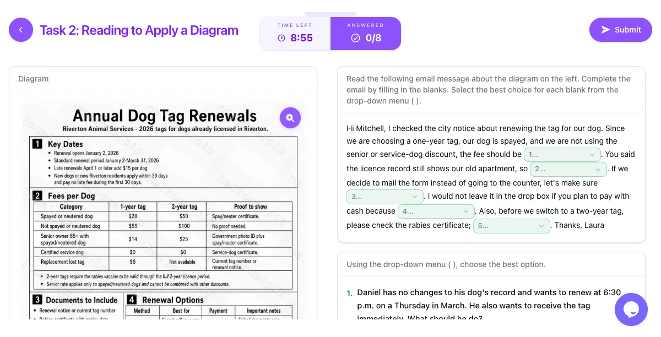661x337 pixels.
Task: Click the 'Task 2: Reading to Apply a Diagram' title
Action: pos(139,30)
